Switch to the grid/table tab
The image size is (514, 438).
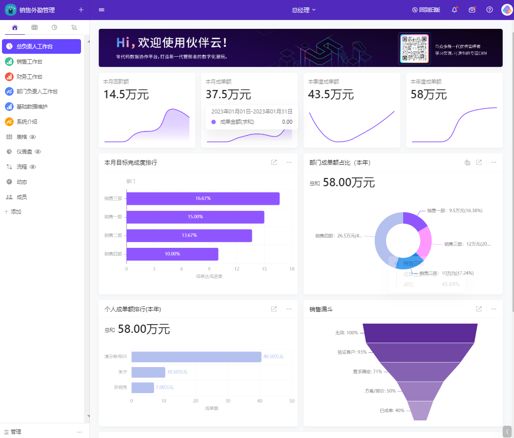point(34,27)
